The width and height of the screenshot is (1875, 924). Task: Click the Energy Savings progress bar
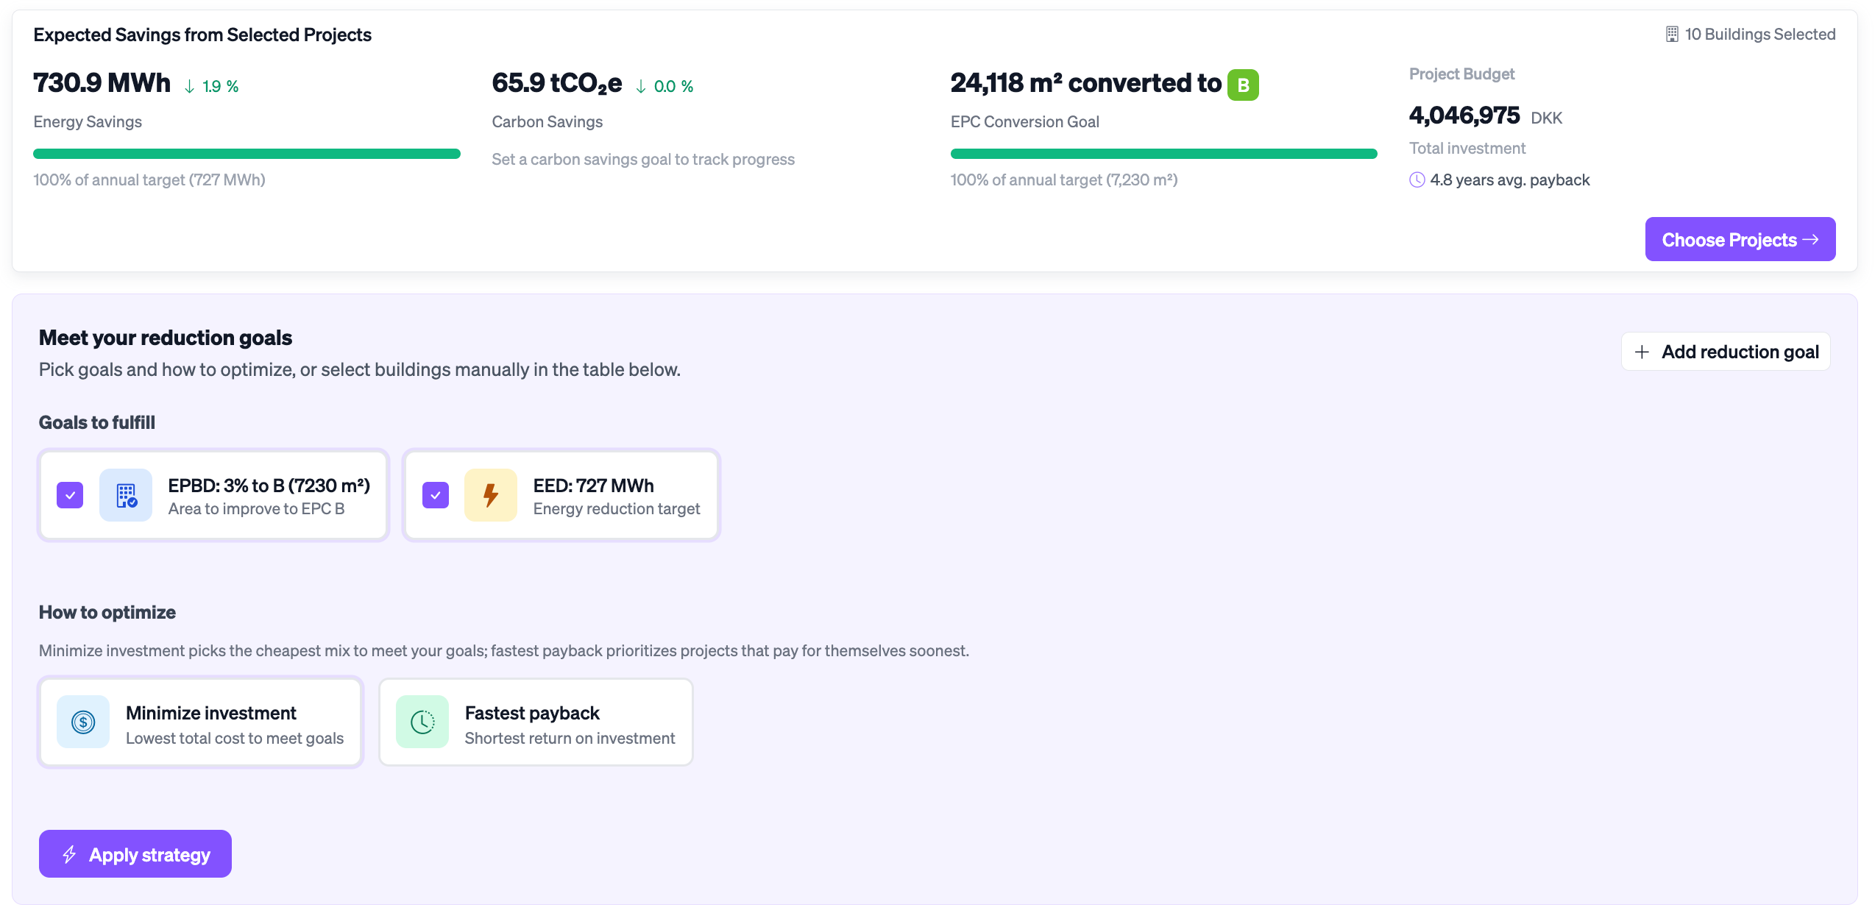pyautogui.click(x=247, y=153)
